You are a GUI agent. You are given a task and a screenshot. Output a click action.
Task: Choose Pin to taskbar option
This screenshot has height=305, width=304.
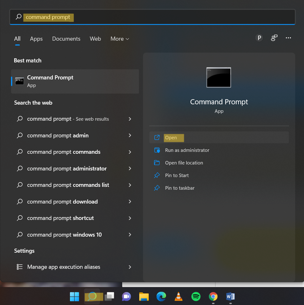point(180,188)
